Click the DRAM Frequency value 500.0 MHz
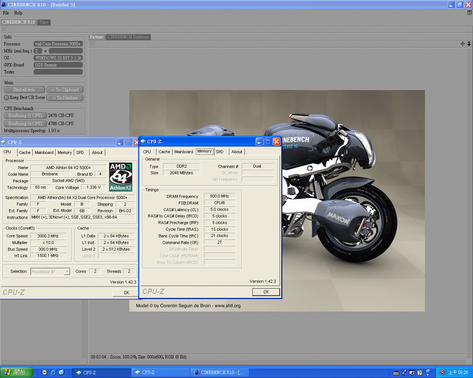This screenshot has width=473, height=378. point(220,196)
